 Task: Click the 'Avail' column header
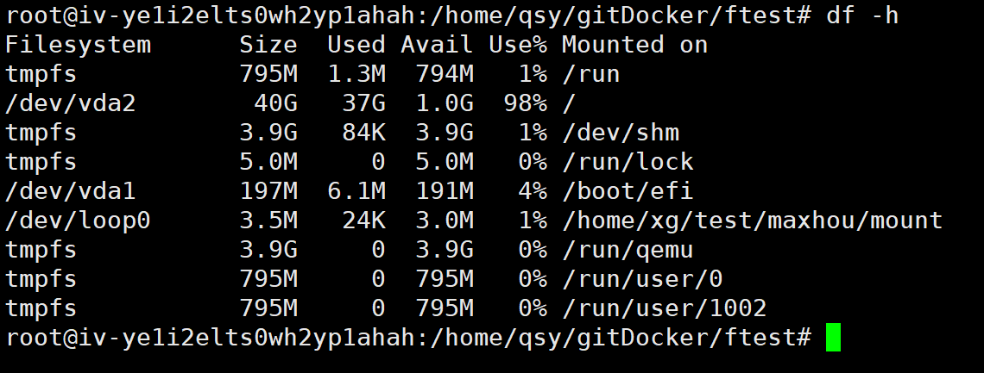(437, 45)
